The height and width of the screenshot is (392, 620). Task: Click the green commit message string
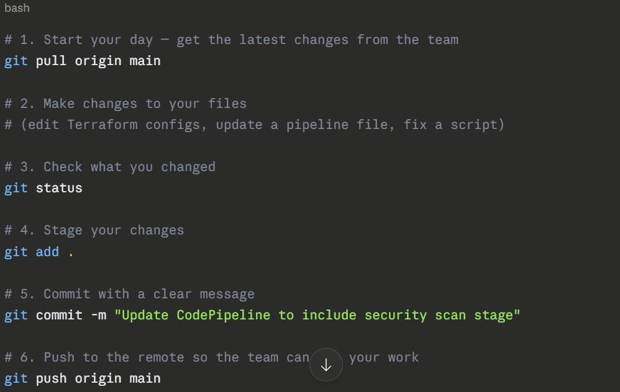tap(317, 315)
